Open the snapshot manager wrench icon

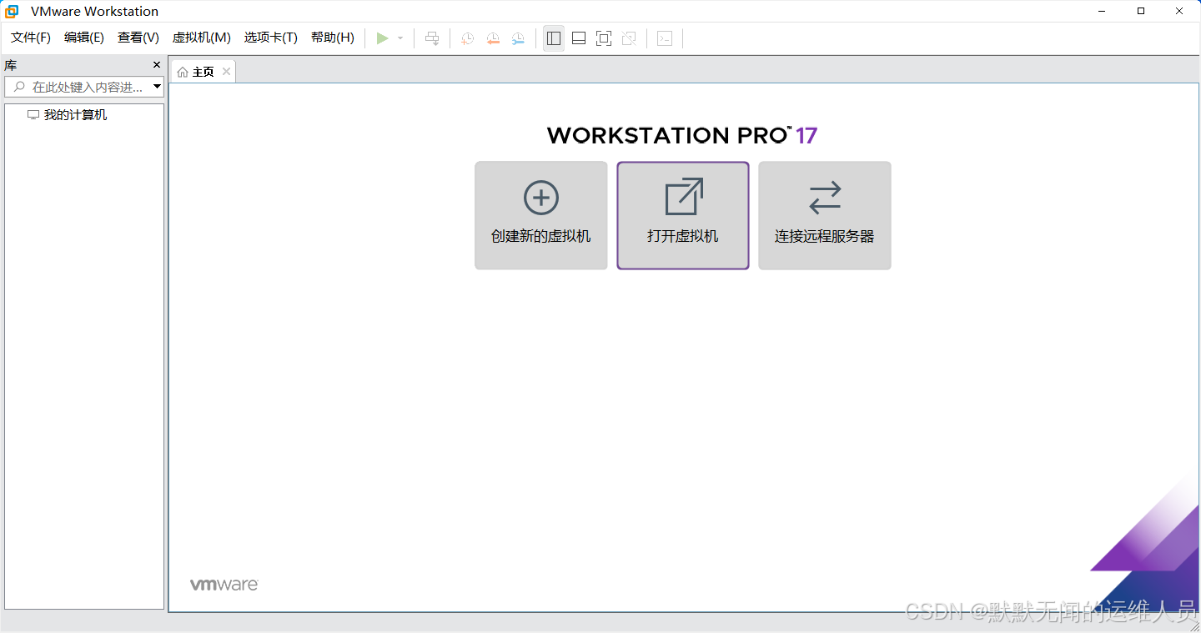click(518, 38)
